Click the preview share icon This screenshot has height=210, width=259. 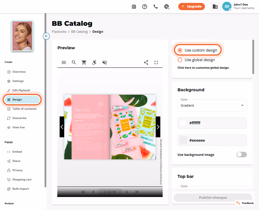pyautogui.click(x=146, y=62)
